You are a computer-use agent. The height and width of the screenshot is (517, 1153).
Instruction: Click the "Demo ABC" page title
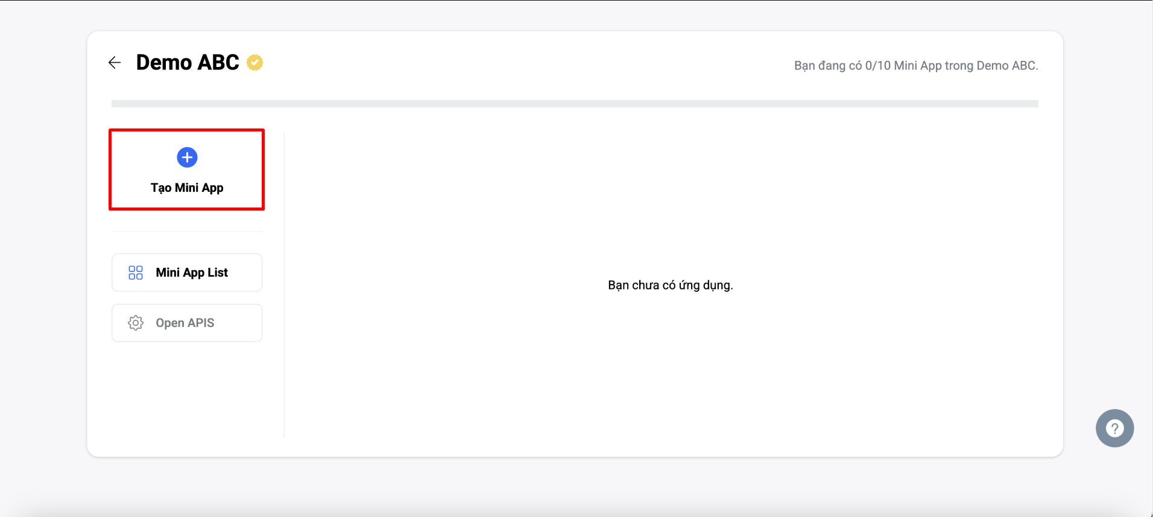(x=188, y=63)
